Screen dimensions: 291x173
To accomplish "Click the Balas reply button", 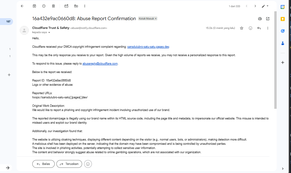I will click(x=44, y=164).
